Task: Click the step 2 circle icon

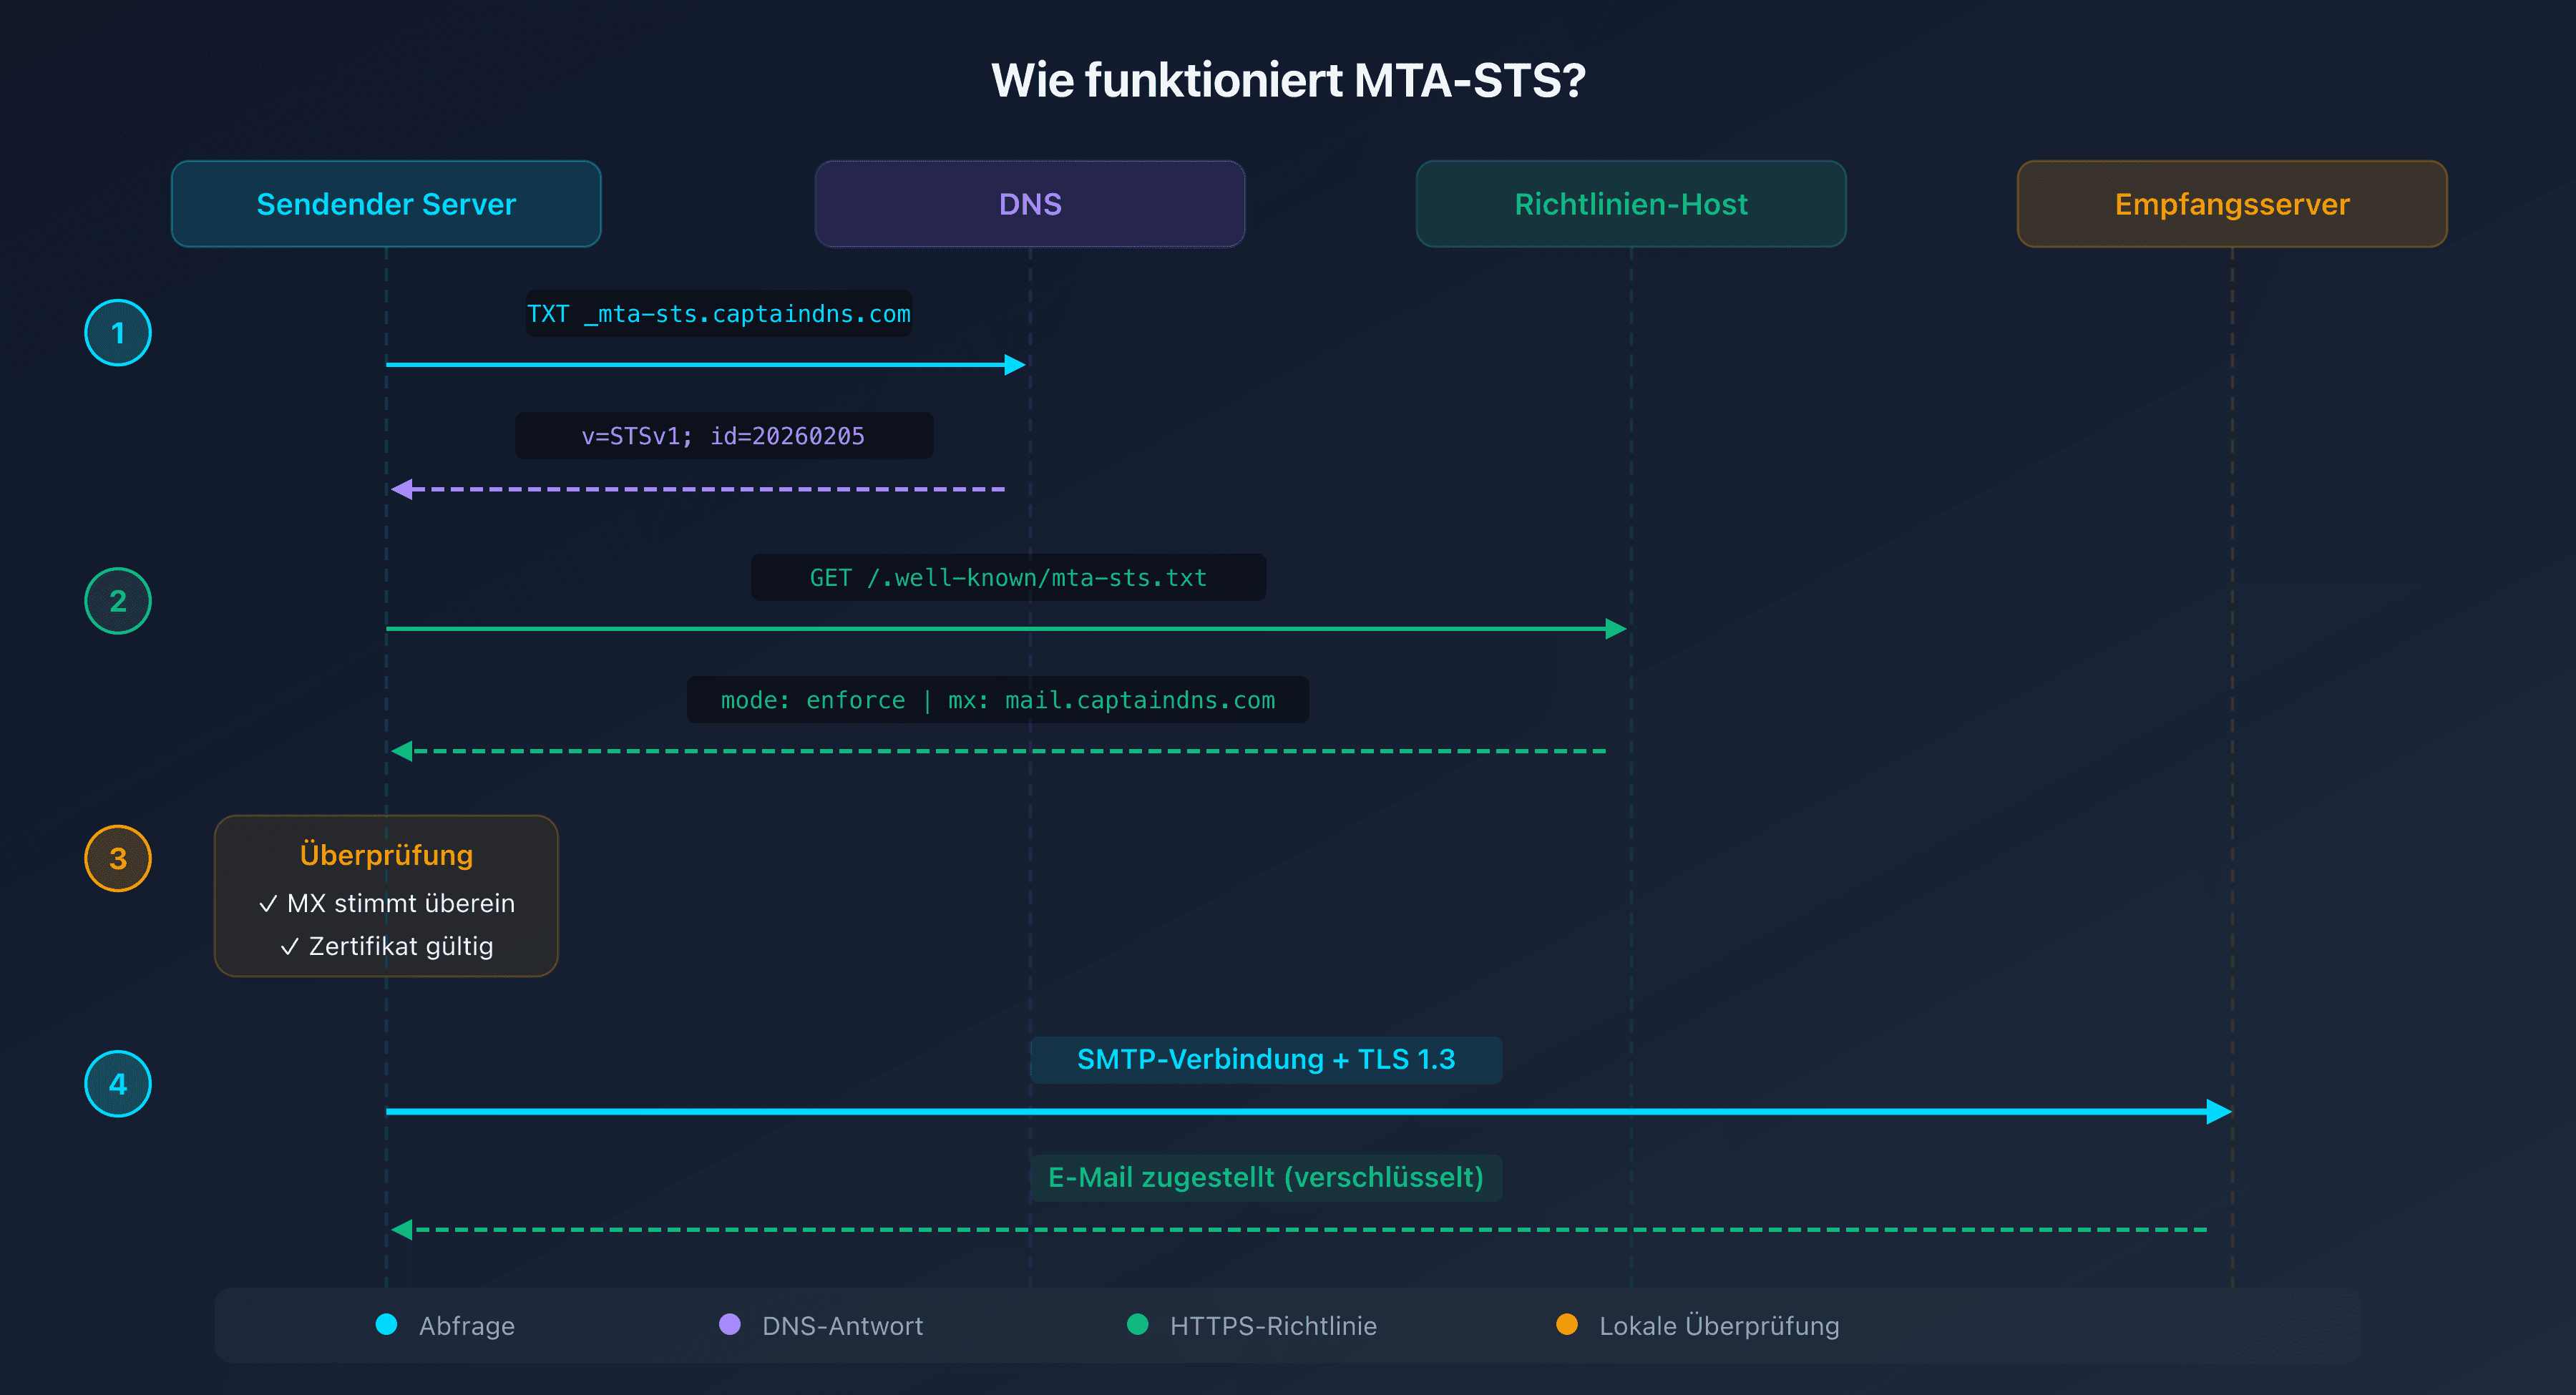Action: click(117, 601)
